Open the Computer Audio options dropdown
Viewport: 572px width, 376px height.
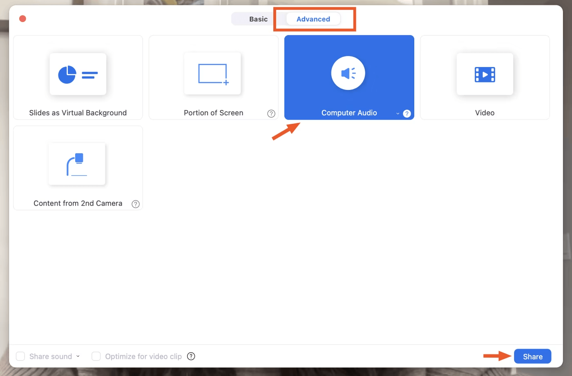tap(397, 113)
